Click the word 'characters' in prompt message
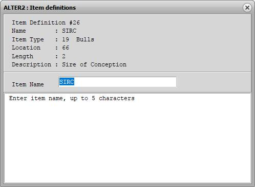Screen dimensions: 255x187 tap(117, 98)
